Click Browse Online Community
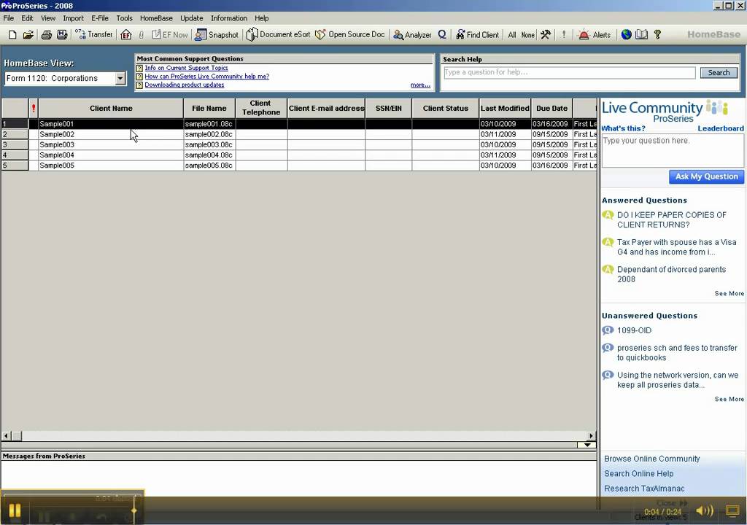 coord(651,459)
